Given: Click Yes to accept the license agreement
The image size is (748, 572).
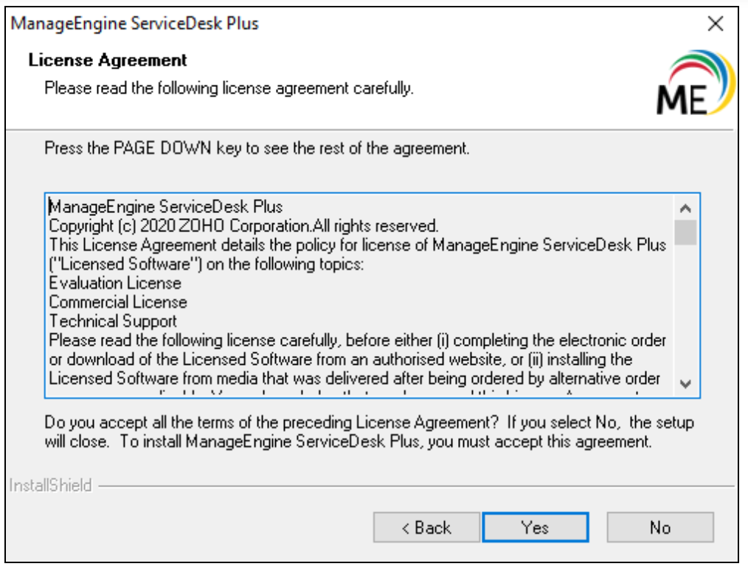Looking at the screenshot, I should (x=535, y=527).
